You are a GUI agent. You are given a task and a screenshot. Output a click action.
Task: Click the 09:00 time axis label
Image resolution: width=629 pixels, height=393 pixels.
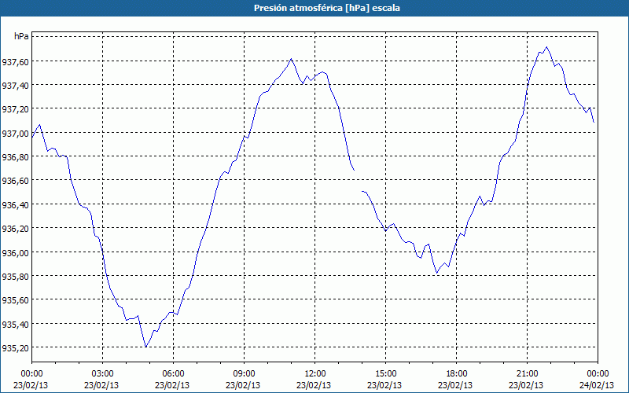(x=244, y=374)
